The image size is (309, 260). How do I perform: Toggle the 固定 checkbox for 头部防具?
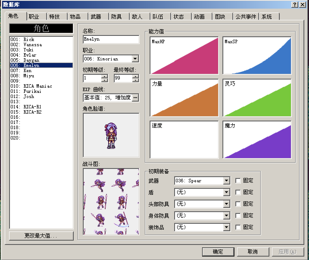pyautogui.click(x=238, y=204)
